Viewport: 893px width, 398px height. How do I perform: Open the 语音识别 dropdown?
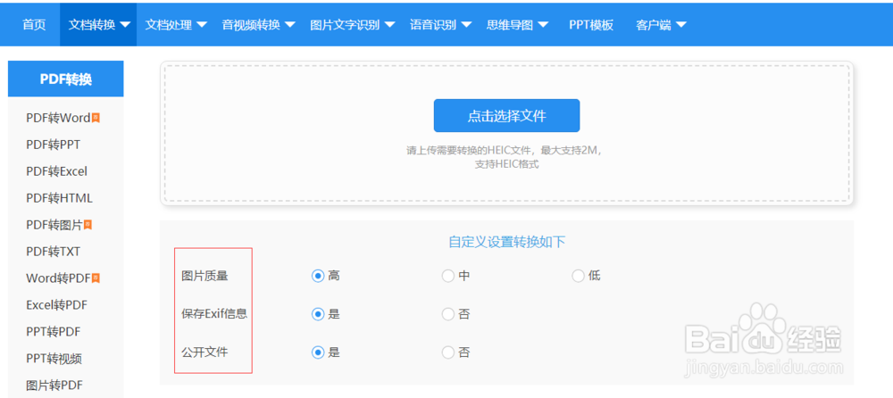440,24
